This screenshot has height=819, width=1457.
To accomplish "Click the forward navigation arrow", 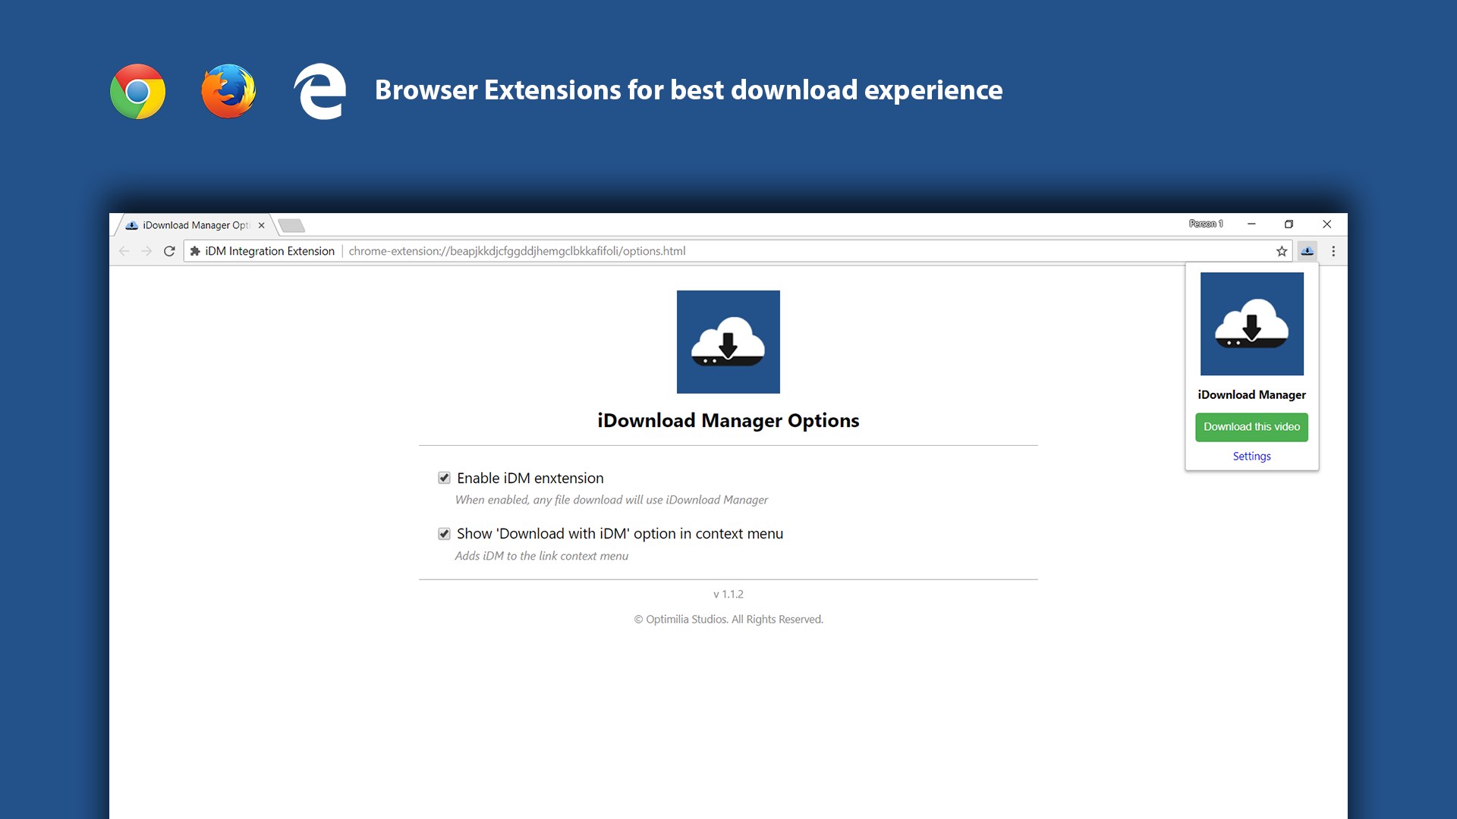I will (x=146, y=251).
